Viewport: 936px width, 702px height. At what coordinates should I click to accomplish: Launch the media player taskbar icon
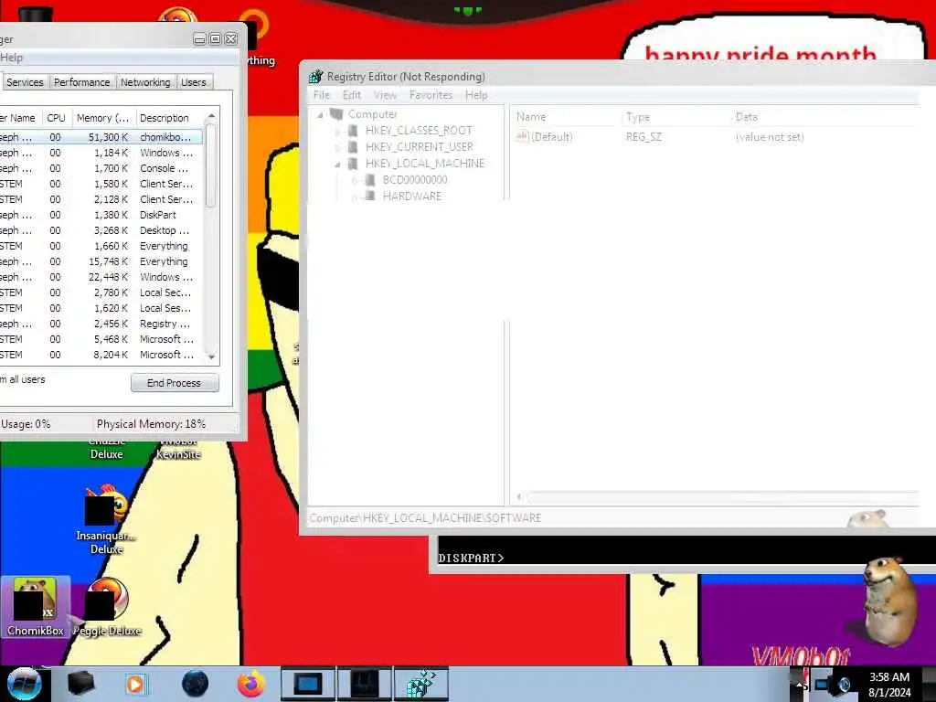point(135,684)
